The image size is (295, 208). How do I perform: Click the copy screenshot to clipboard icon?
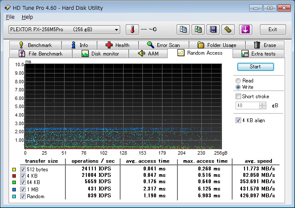(198, 29)
